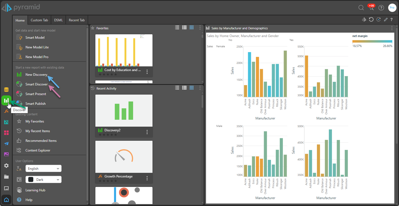
Task: Open the search magnifier at top right
Action: [x=361, y=8]
